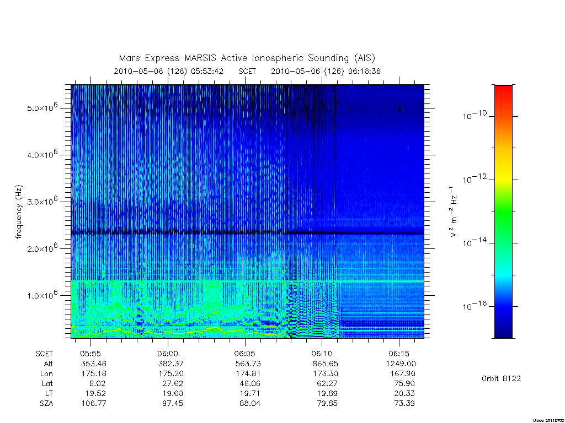
Task: Click the altitude value '353.48'
Action: (94, 364)
